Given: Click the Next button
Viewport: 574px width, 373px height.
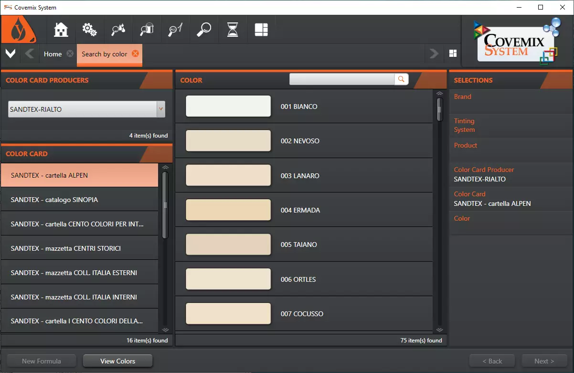Looking at the screenshot, I should 544,361.
